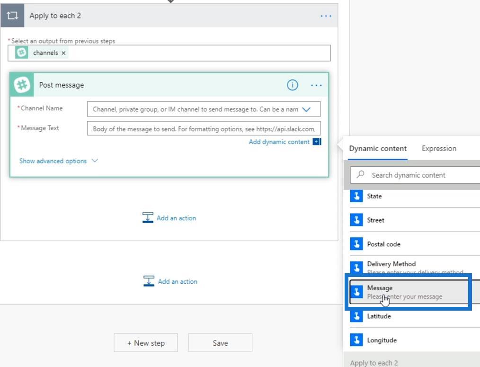This screenshot has width=480, height=367.
Task: Switch to the Dynamic content tab
Action: pos(378,149)
